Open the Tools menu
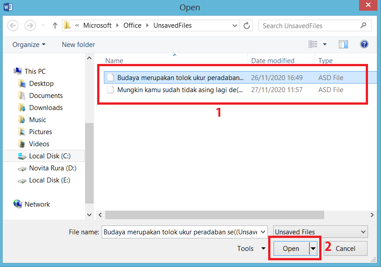The height and width of the screenshot is (267, 381). pos(251,248)
